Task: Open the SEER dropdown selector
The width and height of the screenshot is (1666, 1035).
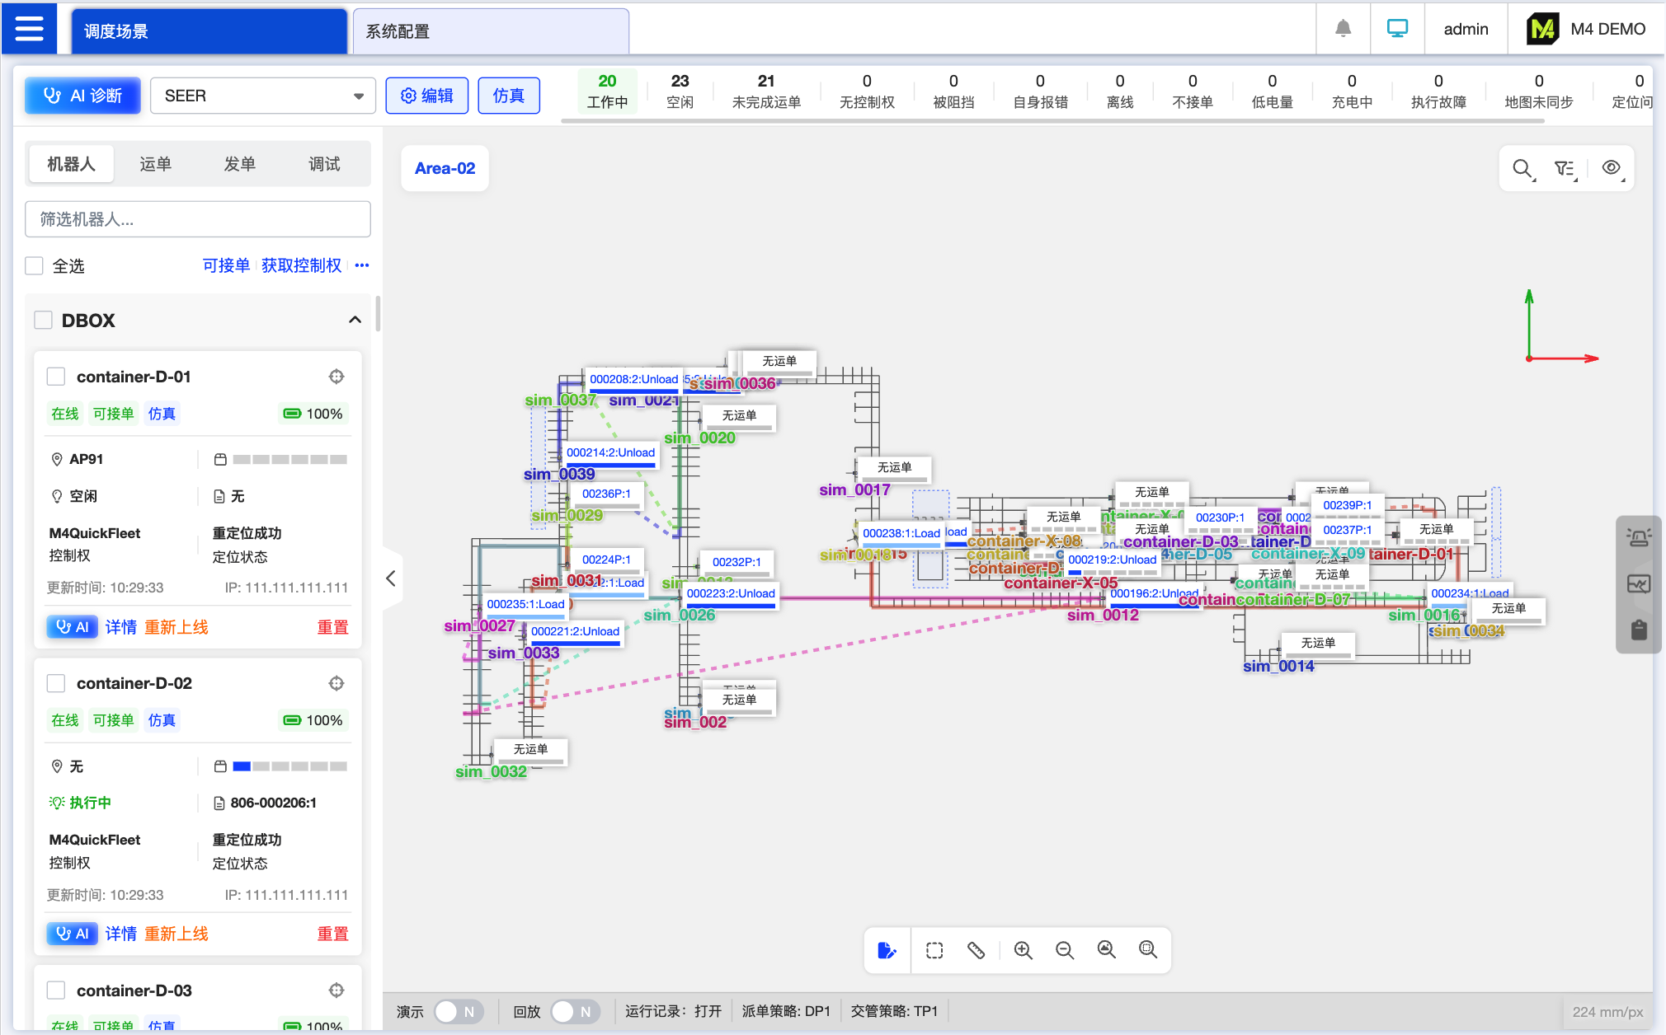Action: (262, 96)
